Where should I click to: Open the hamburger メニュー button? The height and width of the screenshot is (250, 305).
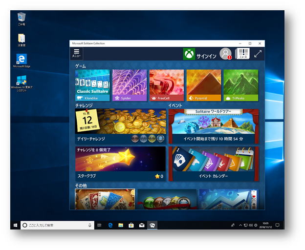(76, 53)
